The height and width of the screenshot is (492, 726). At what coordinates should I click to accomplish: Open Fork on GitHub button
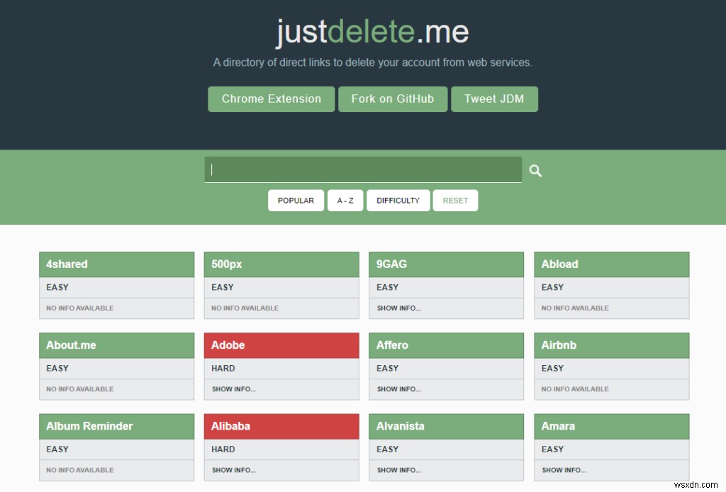click(393, 99)
